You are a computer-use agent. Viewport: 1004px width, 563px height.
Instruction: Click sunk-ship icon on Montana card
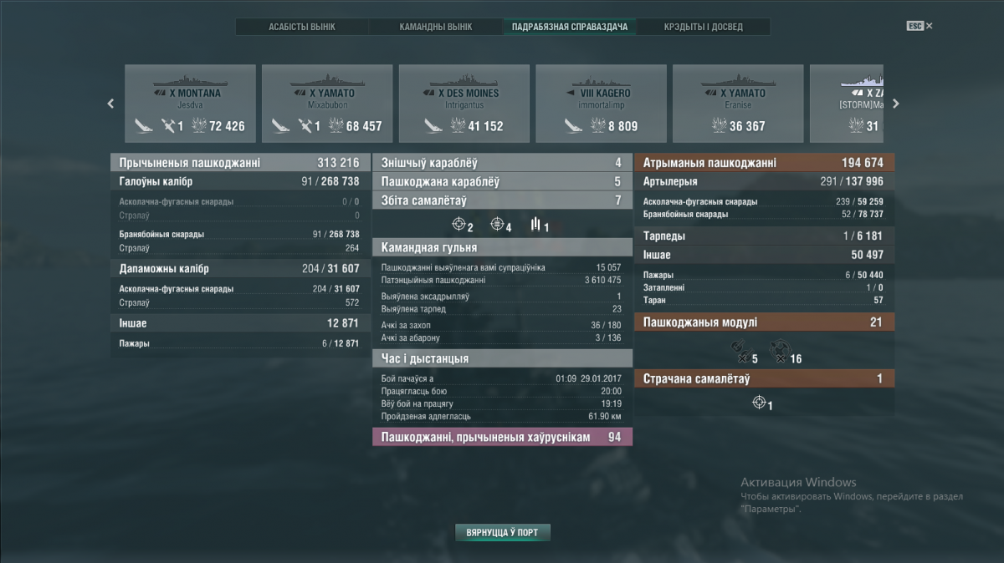point(144,126)
